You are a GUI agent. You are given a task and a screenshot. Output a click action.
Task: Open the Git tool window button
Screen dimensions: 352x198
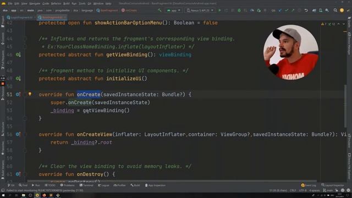tap(11, 185)
